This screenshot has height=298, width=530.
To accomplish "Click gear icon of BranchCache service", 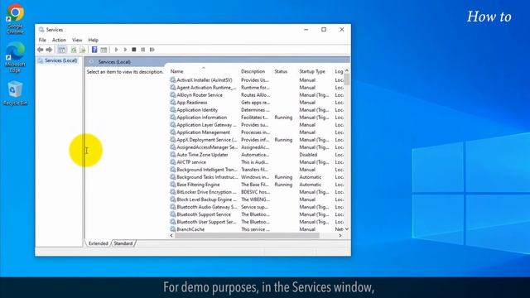I will point(173,229).
